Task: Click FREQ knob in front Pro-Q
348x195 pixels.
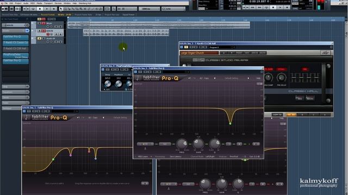Action: click(x=182, y=144)
